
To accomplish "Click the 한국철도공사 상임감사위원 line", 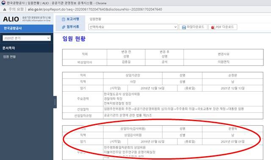I will [x=122, y=94].
